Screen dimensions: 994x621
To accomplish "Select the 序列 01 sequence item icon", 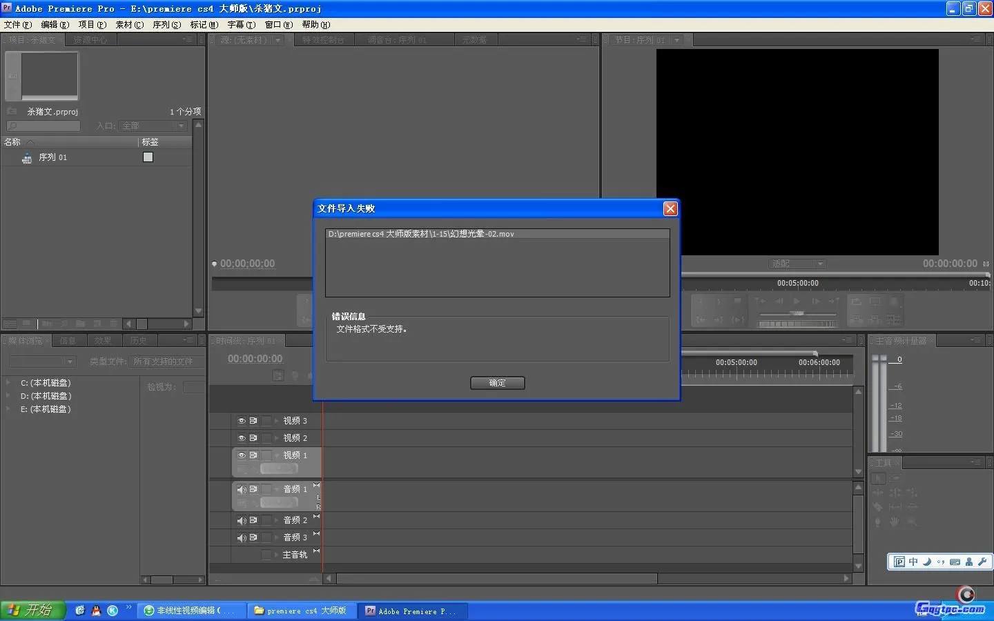I will [27, 158].
